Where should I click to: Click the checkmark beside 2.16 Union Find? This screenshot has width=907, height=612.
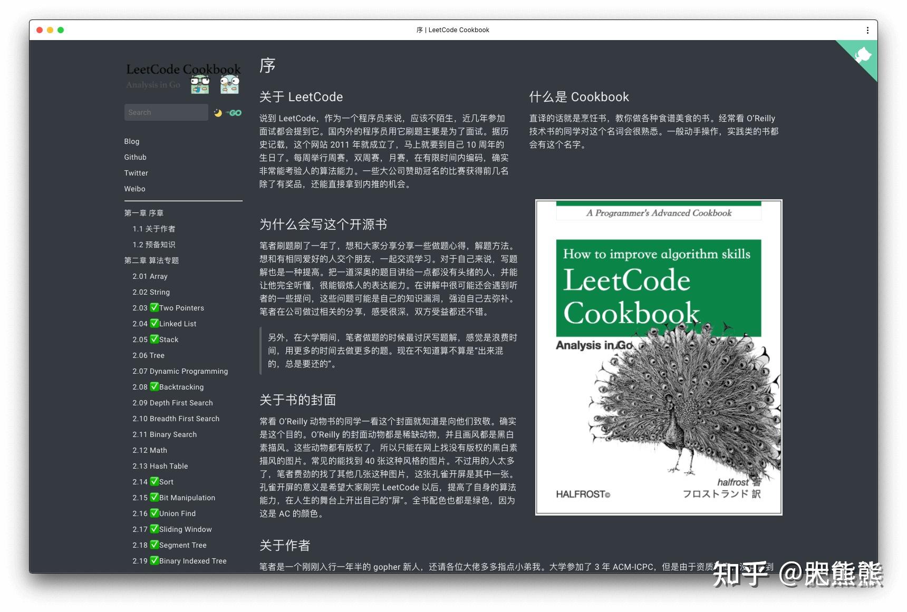tap(155, 513)
